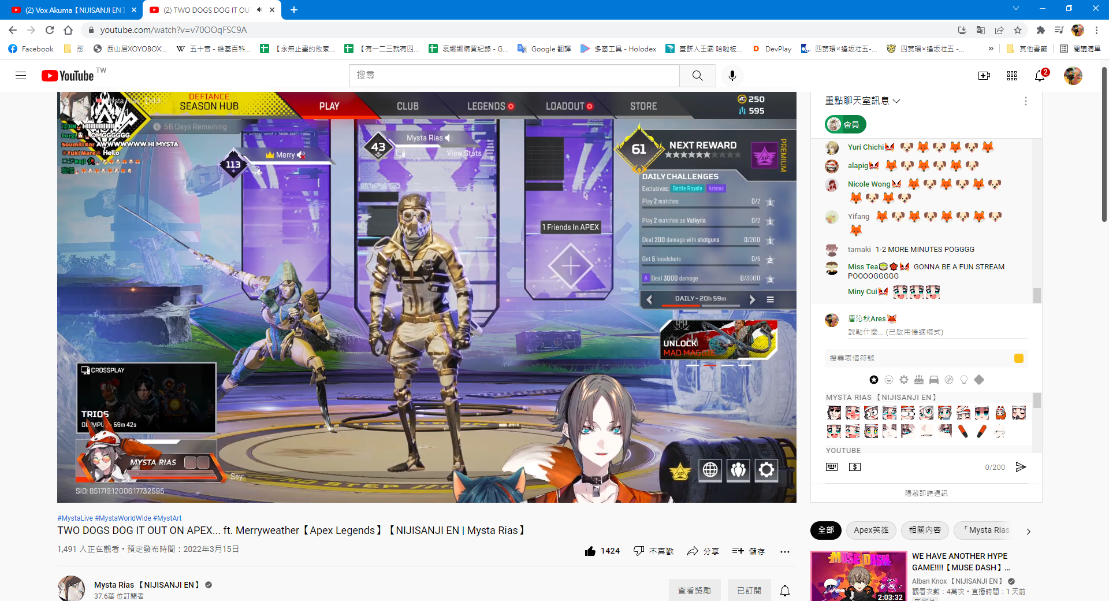Click the 會員 members chip in chat
Image resolution: width=1109 pixels, height=601 pixels.
tap(845, 124)
